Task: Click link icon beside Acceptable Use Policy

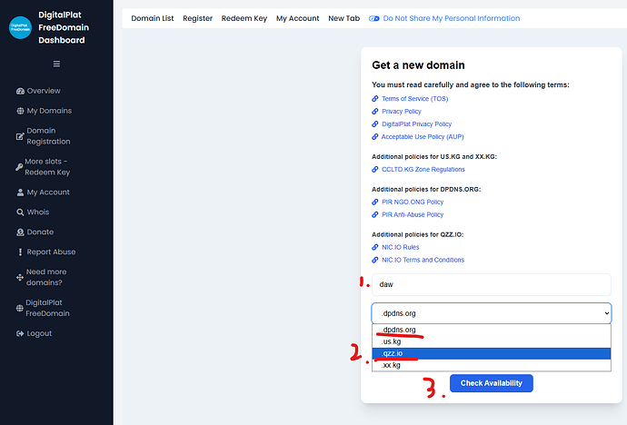Action: point(375,136)
